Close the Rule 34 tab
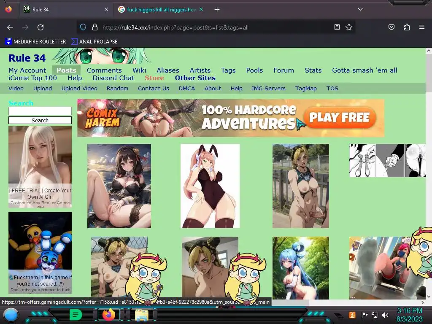432x324 pixels. 106,9
